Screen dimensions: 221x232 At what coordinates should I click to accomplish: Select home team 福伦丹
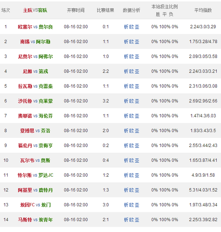25,145
